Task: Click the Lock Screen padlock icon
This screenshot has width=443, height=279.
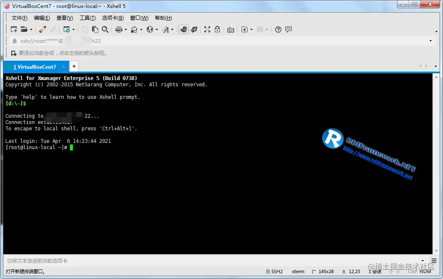Action: (x=217, y=29)
